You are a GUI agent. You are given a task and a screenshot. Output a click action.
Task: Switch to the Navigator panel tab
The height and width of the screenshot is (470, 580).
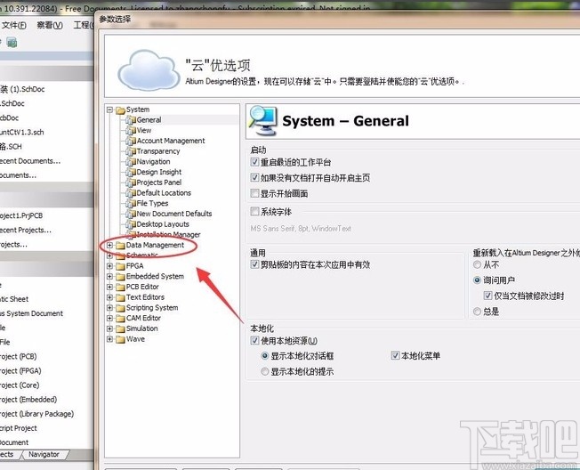(x=44, y=455)
